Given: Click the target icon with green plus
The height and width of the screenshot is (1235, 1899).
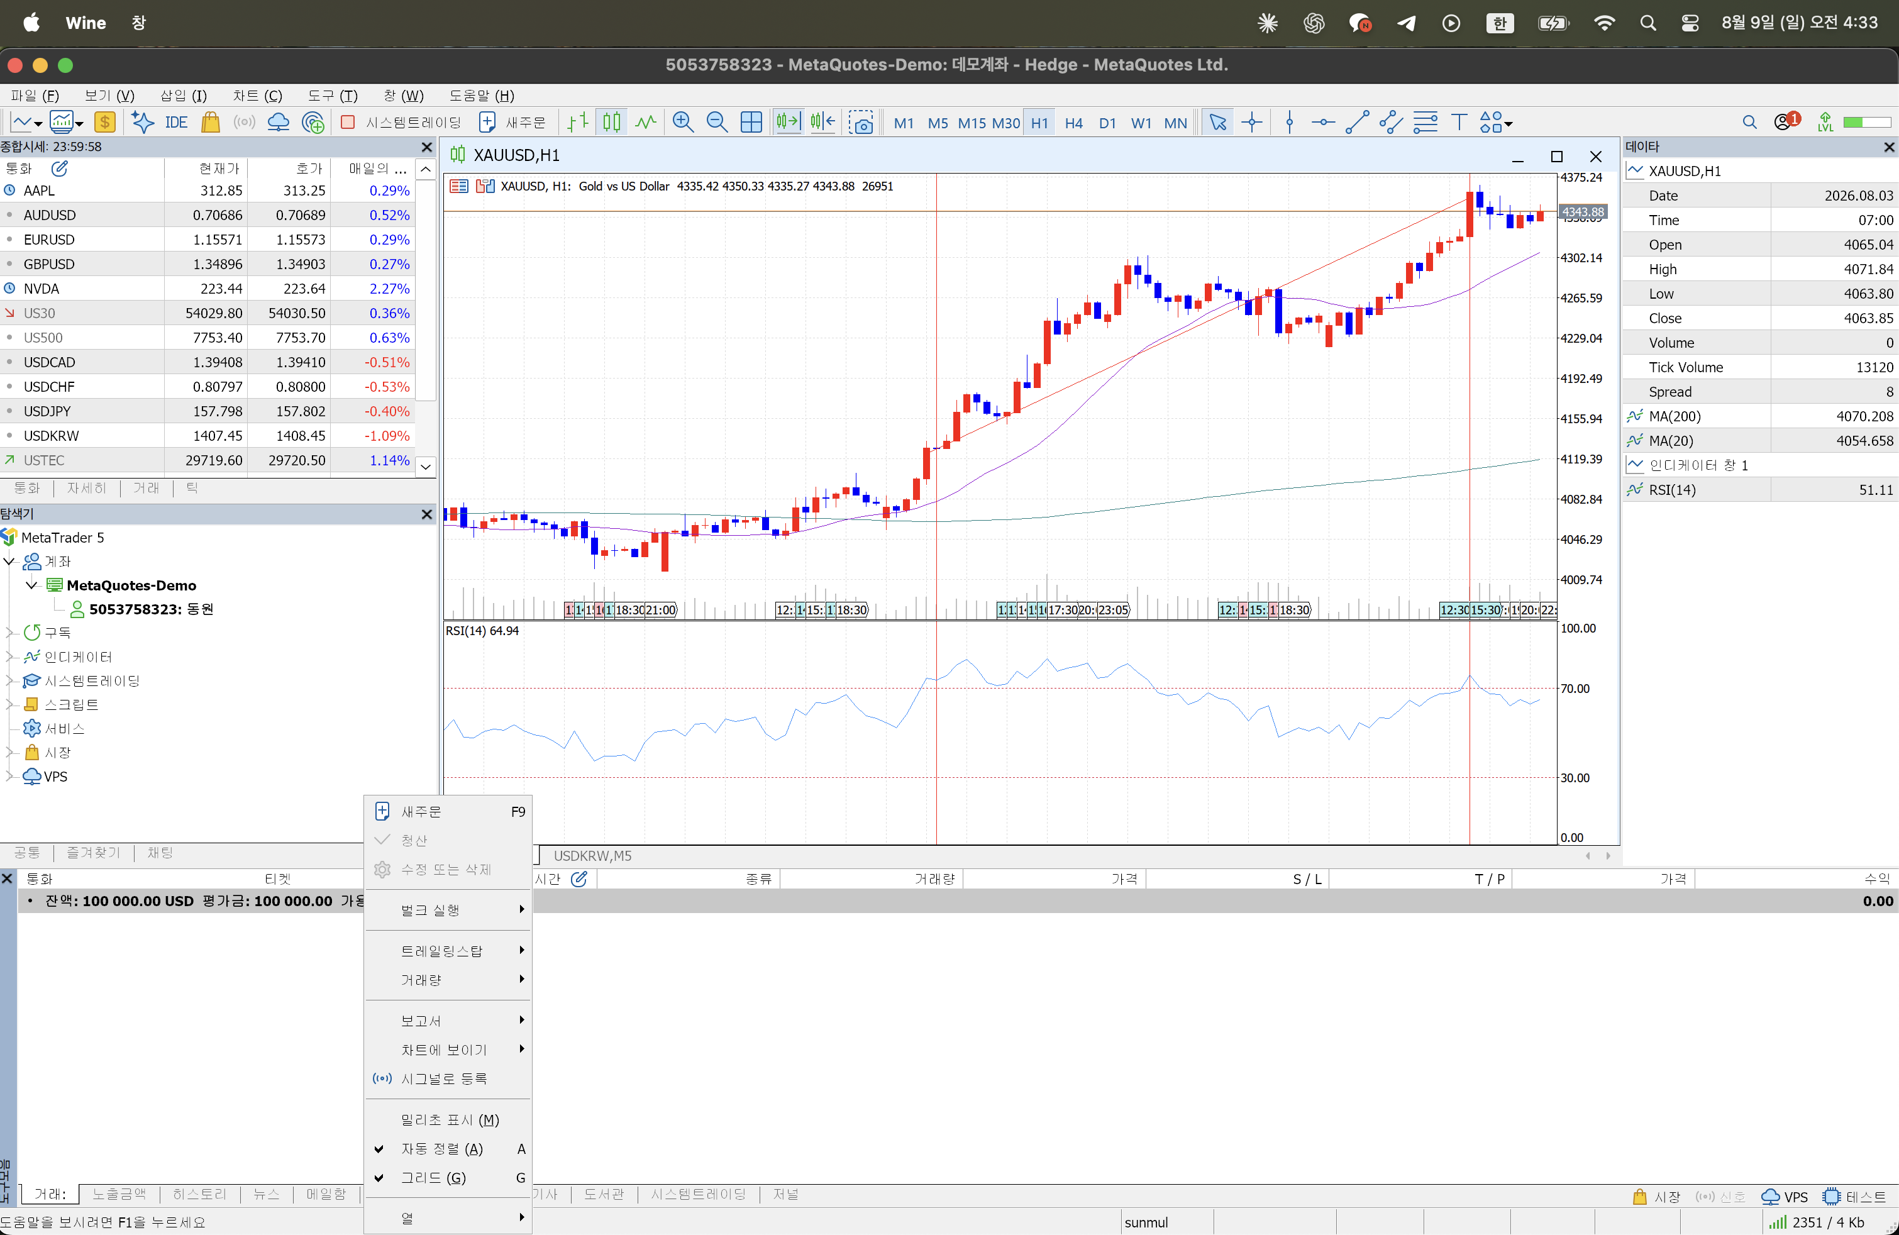Looking at the screenshot, I should (314, 122).
